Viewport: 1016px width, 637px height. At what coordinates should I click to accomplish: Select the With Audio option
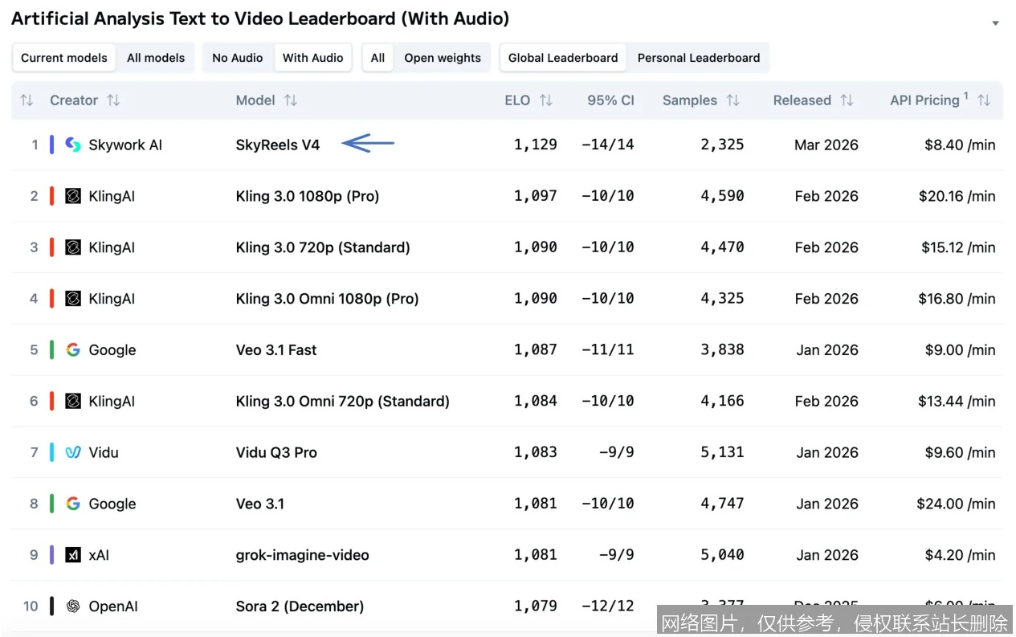coord(312,58)
